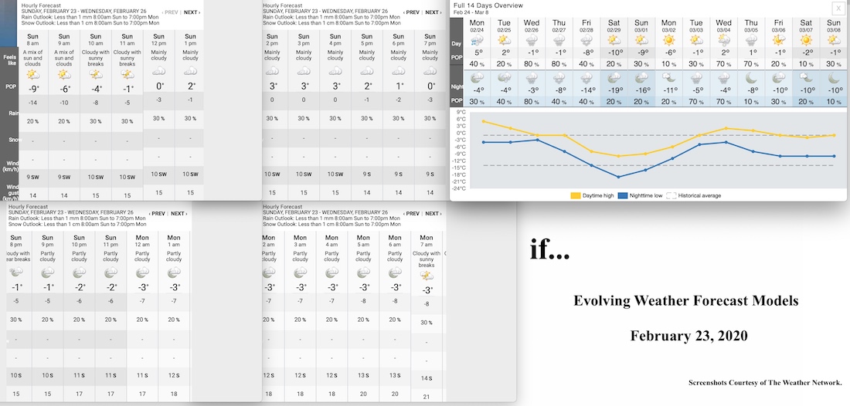Click the Sun 8 pm night cloud icon

click(16, 272)
